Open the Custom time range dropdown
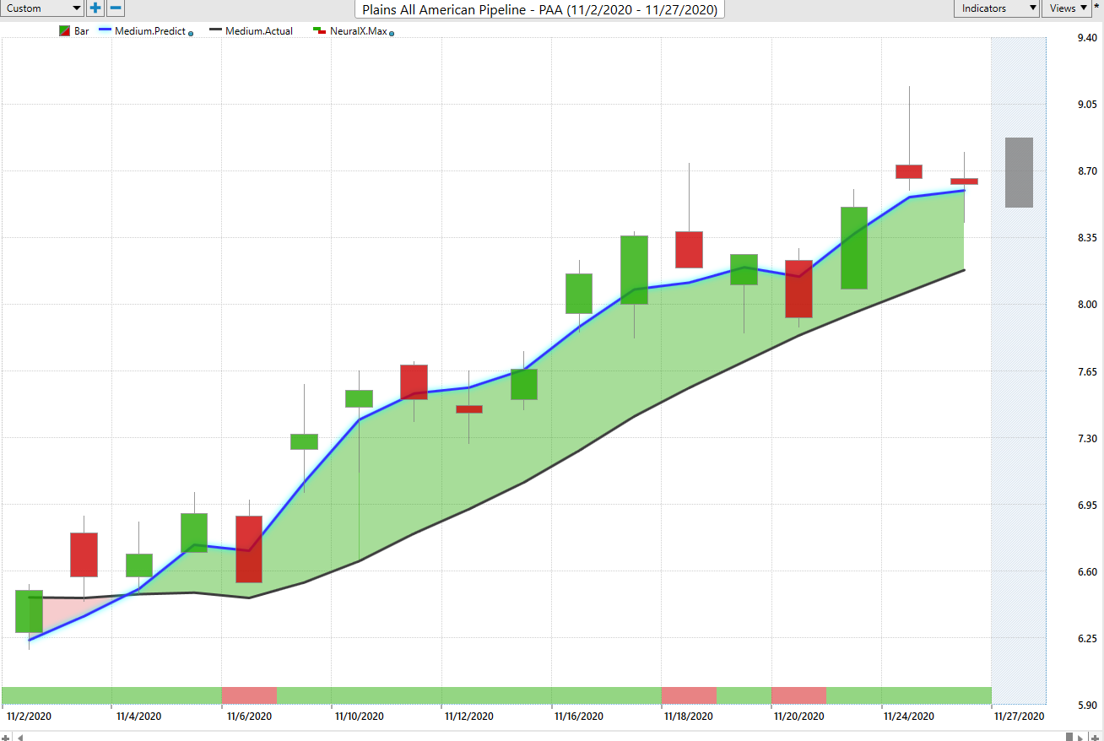The height and width of the screenshot is (741, 1104). (41, 8)
